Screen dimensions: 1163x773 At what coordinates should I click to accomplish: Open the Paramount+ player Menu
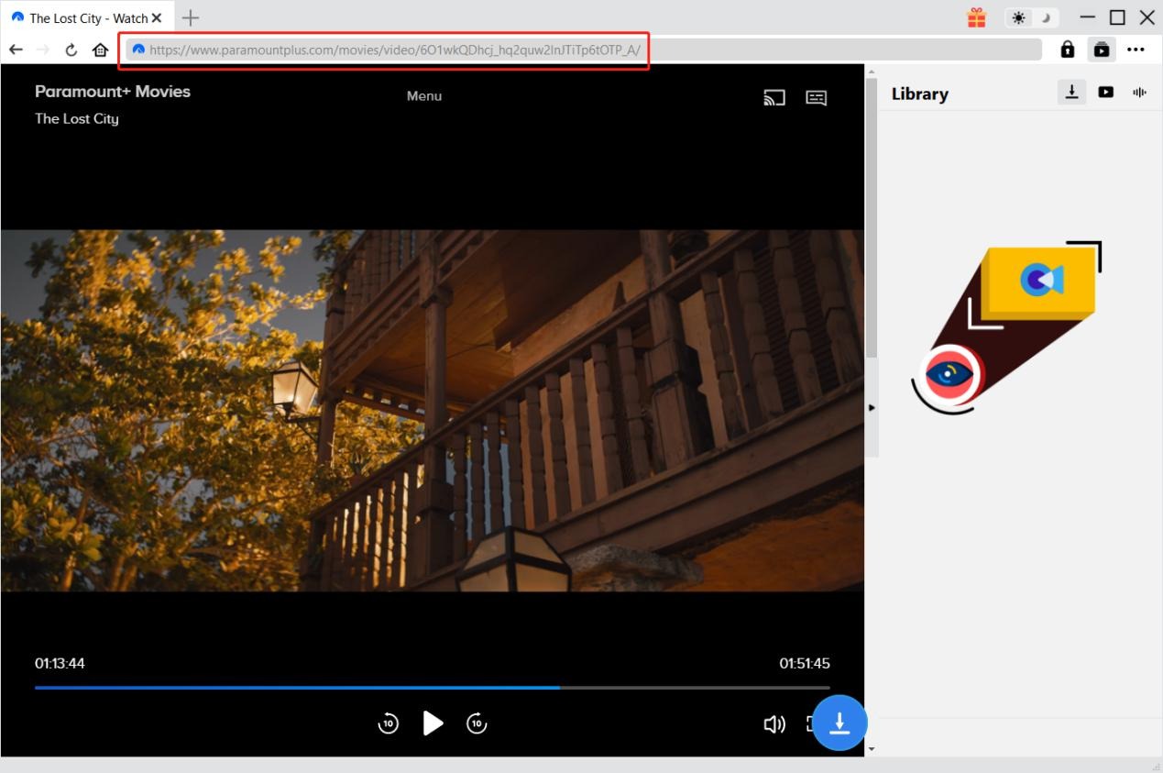pyautogui.click(x=423, y=95)
